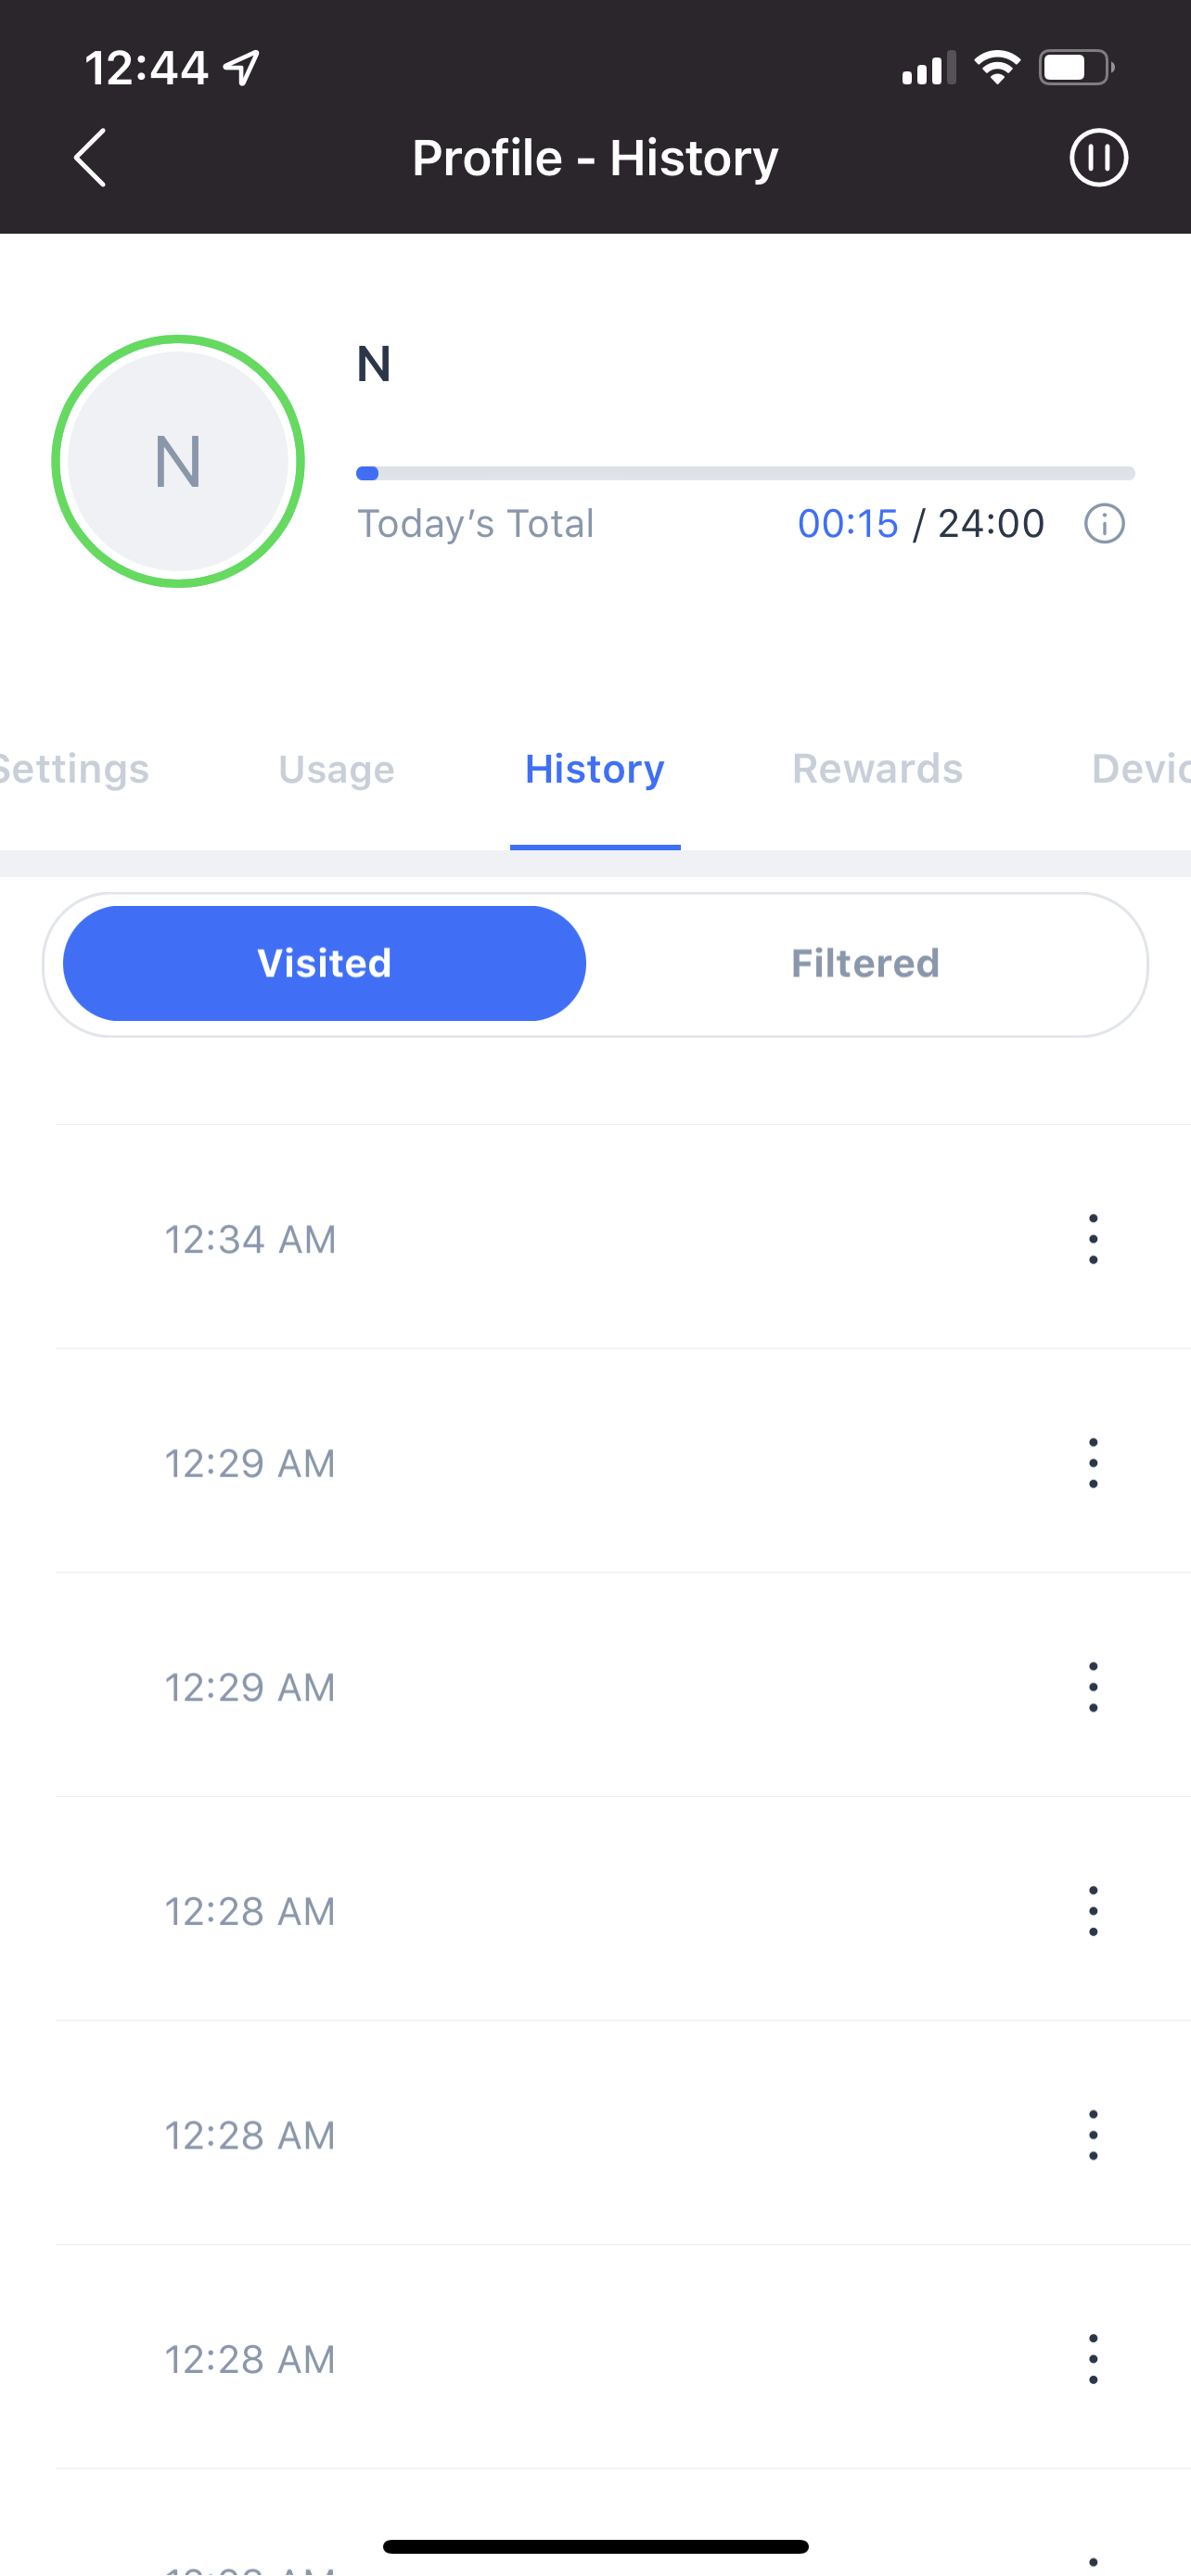Go to the Devices tab
1191x2576 pixels.
[1140, 769]
